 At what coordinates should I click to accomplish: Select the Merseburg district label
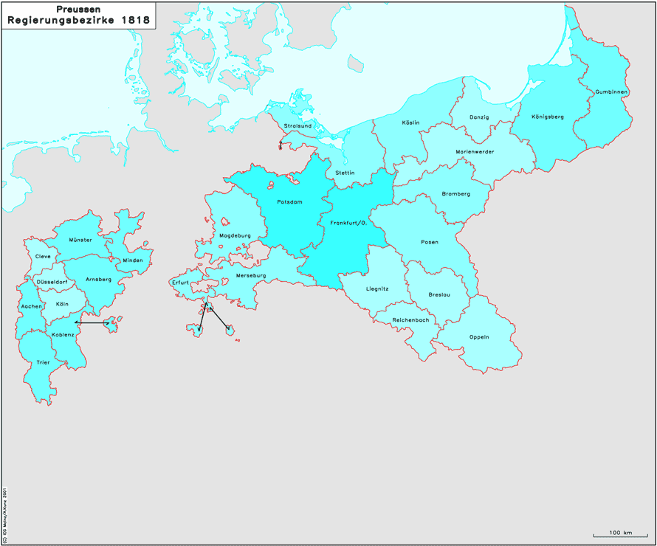click(250, 275)
